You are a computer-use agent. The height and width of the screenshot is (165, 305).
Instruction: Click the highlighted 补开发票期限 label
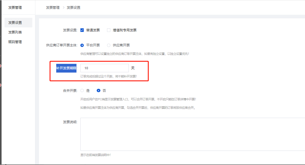pos(66,68)
